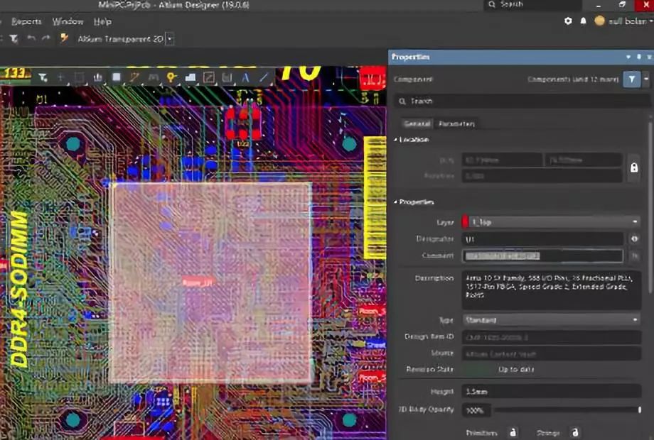
Task: Click the Room_U1 label on the PCB
Action: point(198,282)
